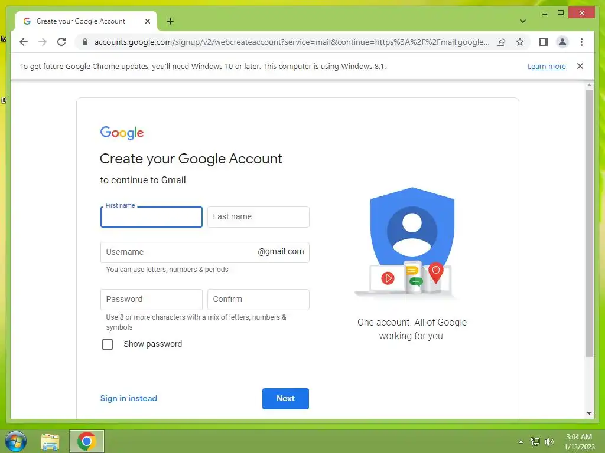Open the Windows Start button
605x453 pixels.
point(16,441)
